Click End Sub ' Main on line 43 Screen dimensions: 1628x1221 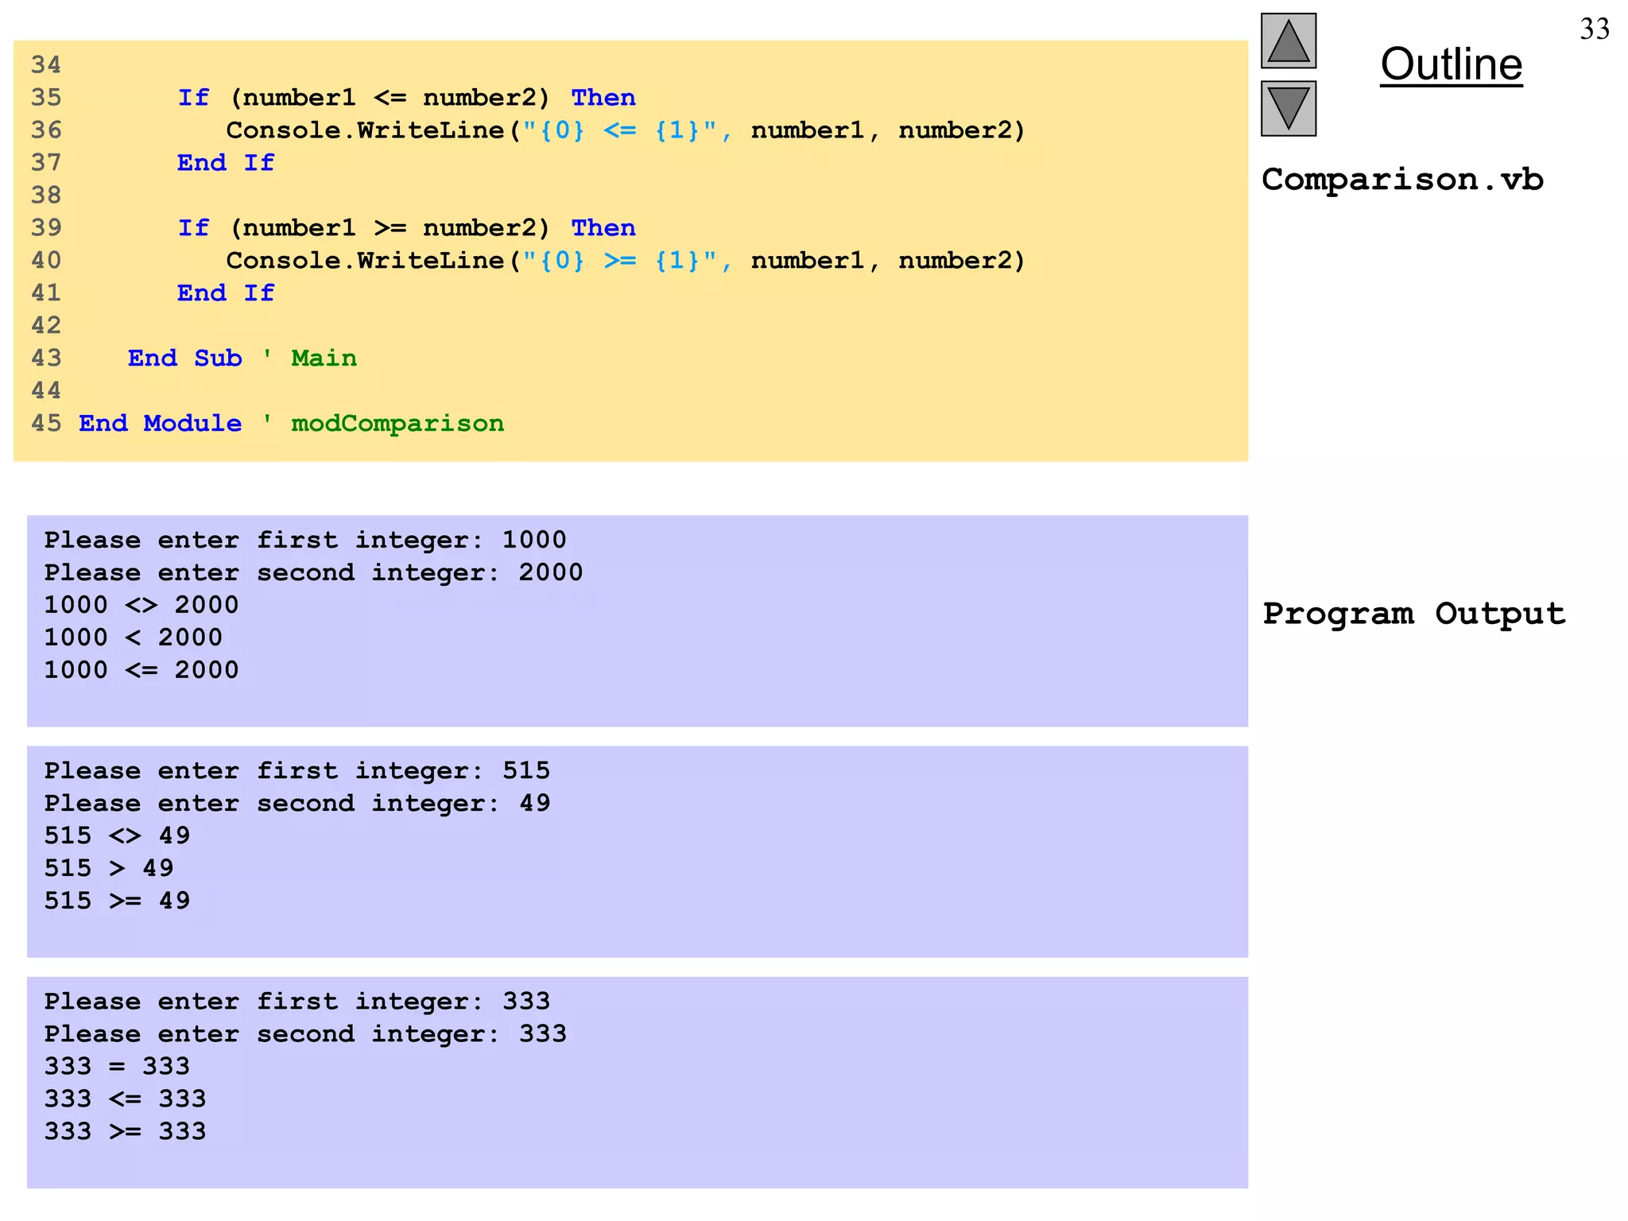(242, 359)
